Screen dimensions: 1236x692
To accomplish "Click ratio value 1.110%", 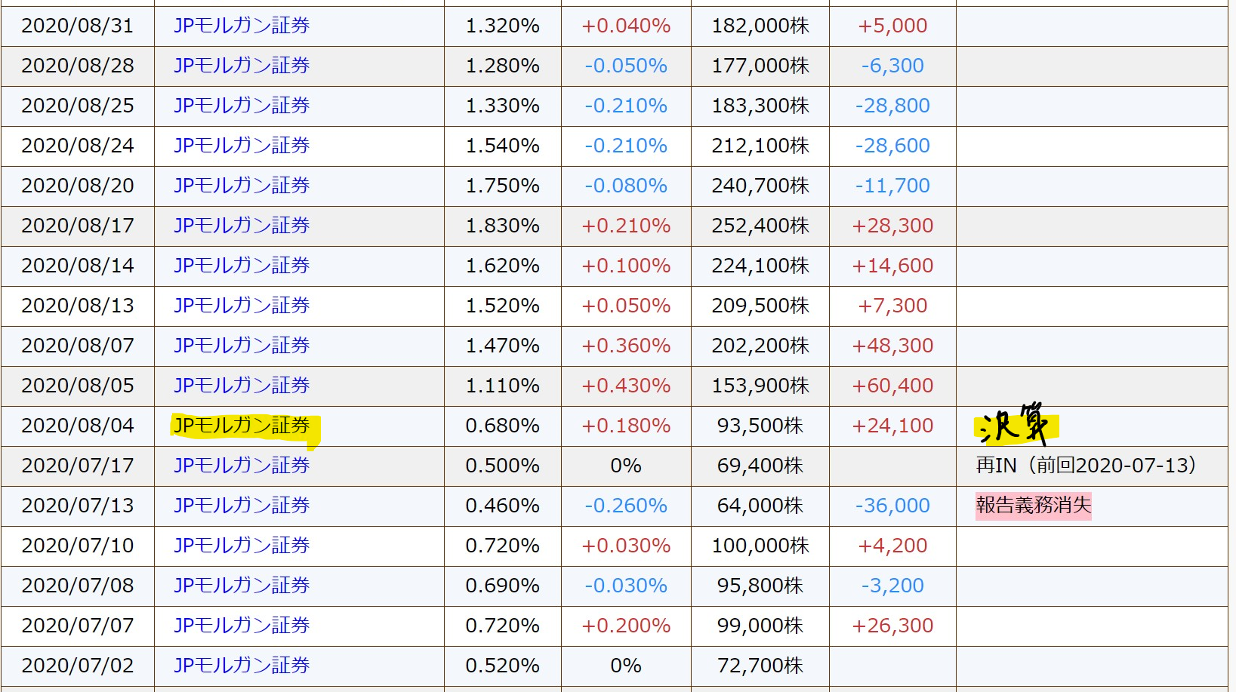I will pyautogui.click(x=502, y=386).
